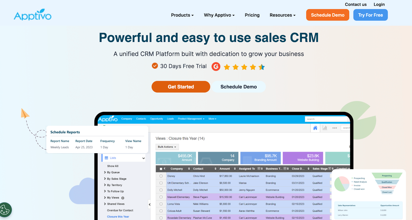The width and height of the screenshot is (412, 220).
Task: Expand the Bulk Actions dropdown
Action: (x=167, y=147)
